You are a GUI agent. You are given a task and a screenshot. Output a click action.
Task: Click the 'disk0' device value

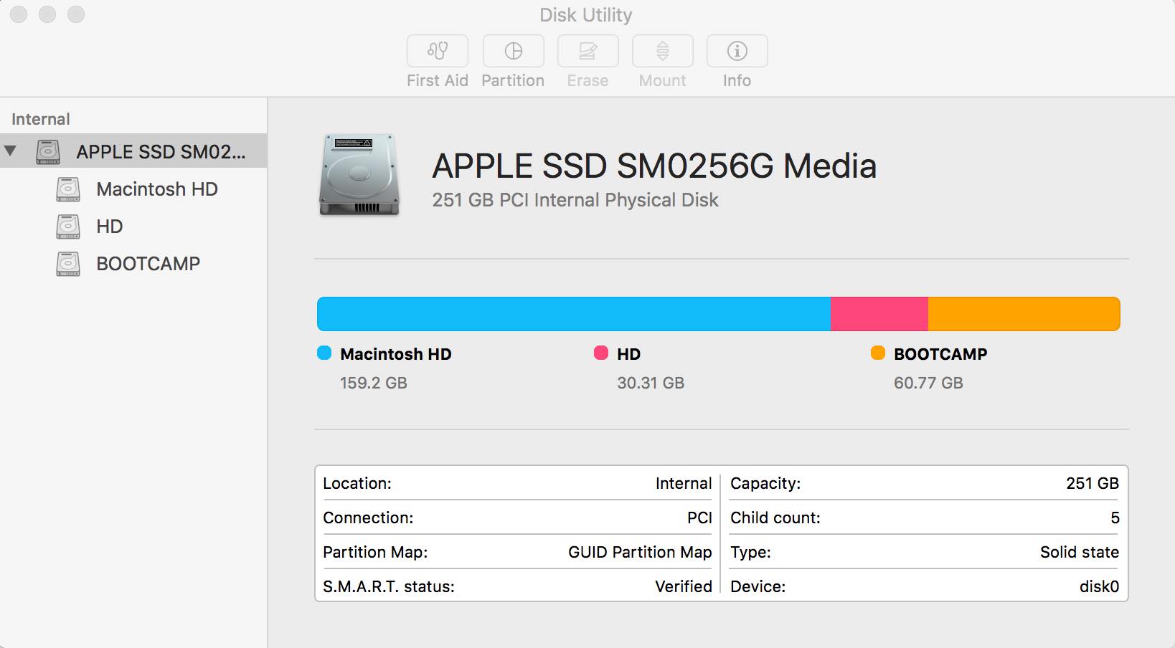1100,586
